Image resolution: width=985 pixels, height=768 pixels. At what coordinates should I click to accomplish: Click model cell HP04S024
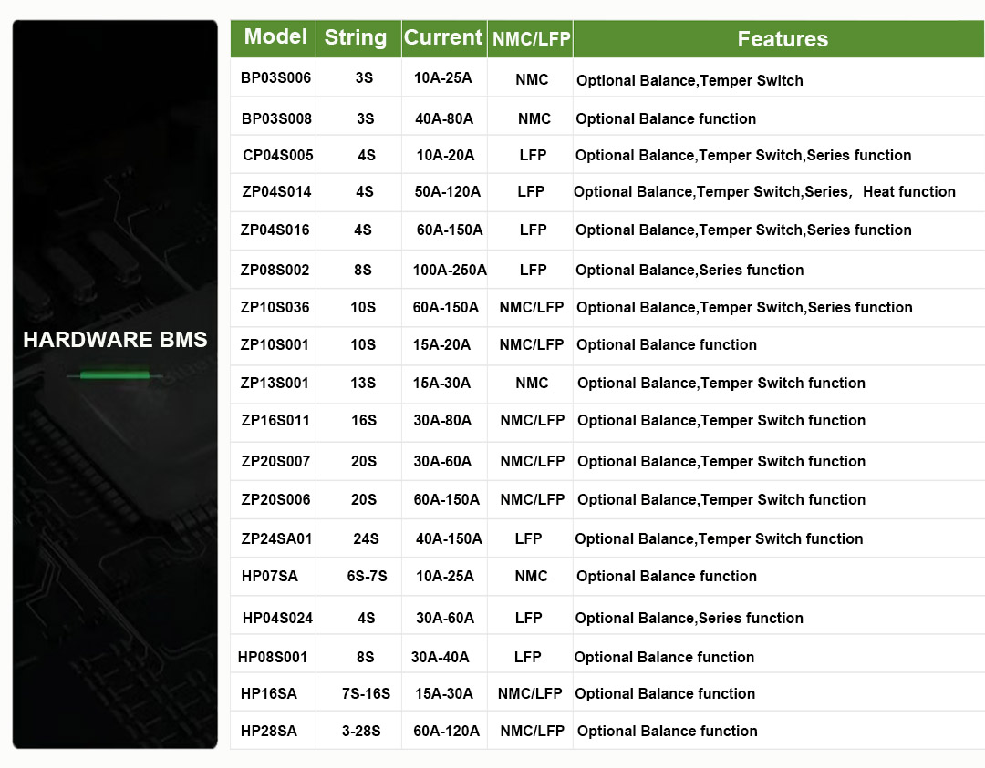pos(277,618)
